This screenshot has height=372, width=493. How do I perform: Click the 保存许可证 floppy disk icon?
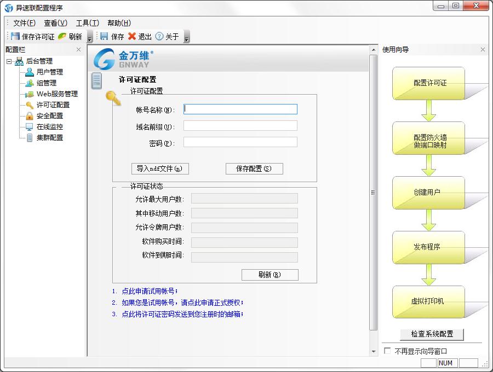(x=15, y=37)
